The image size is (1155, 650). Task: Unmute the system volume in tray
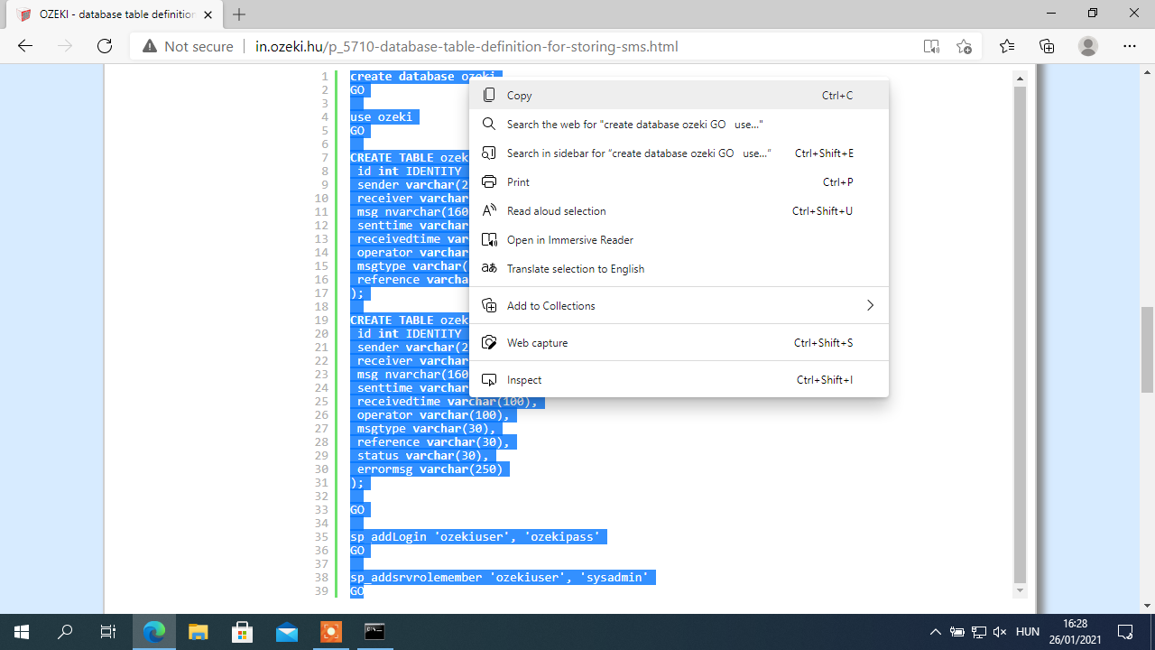pos(998,632)
